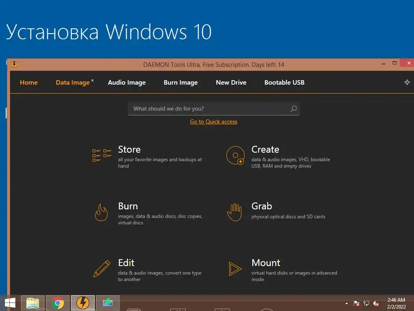Viewport: 414px width, 311px height.
Task: Choose the Grab hand icon
Action: click(x=234, y=212)
